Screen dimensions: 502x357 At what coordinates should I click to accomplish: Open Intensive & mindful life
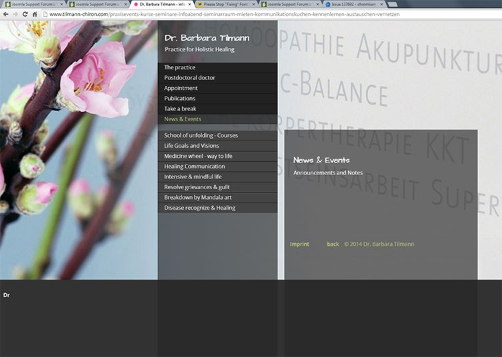point(218,177)
